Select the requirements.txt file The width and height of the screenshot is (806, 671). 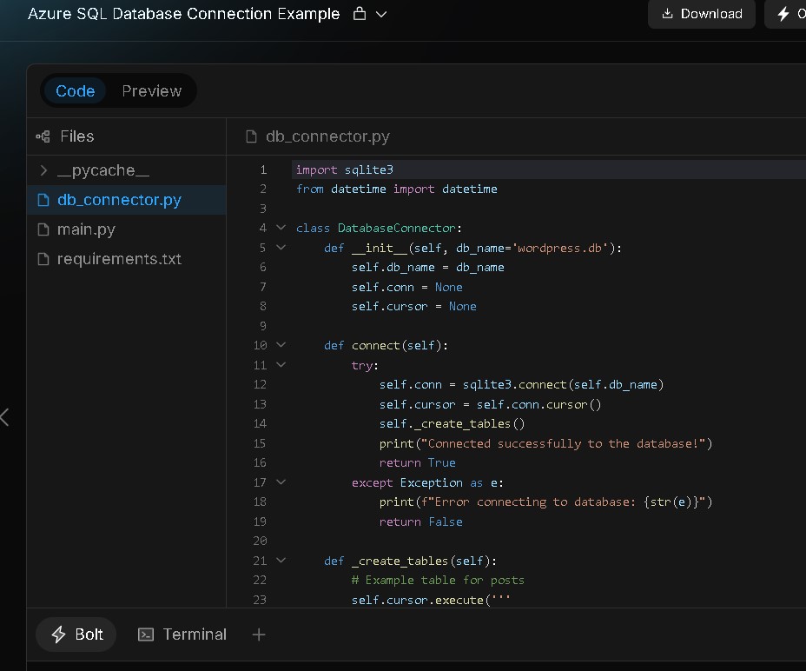119,259
